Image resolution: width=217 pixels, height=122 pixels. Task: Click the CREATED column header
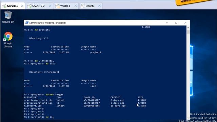pyautogui.click(x=115, y=97)
